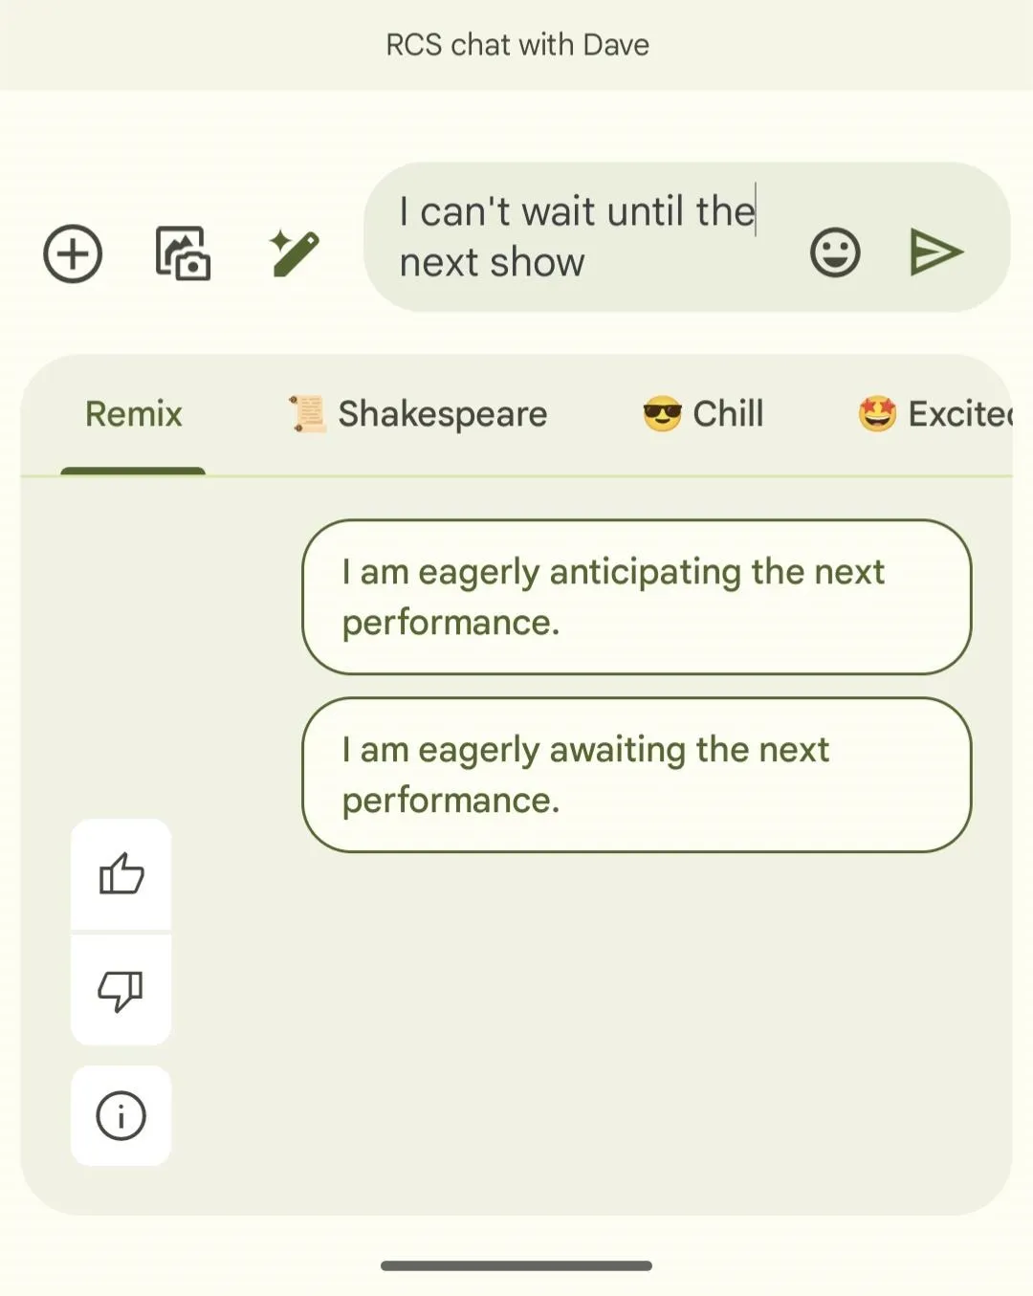Open the plus attachments menu
This screenshot has height=1296, width=1033.
click(73, 254)
